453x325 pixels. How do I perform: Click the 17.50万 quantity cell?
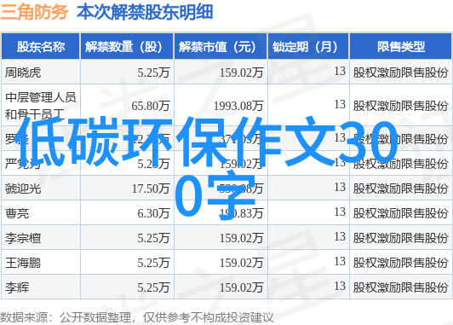point(151,189)
